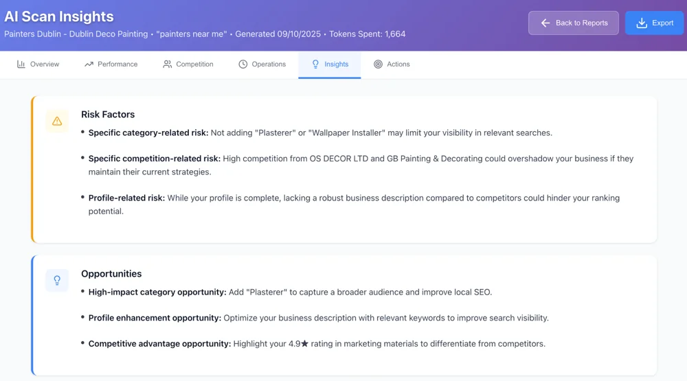Viewport: 687px width, 381px height.
Task: Open the Actions tab
Action: (392, 65)
